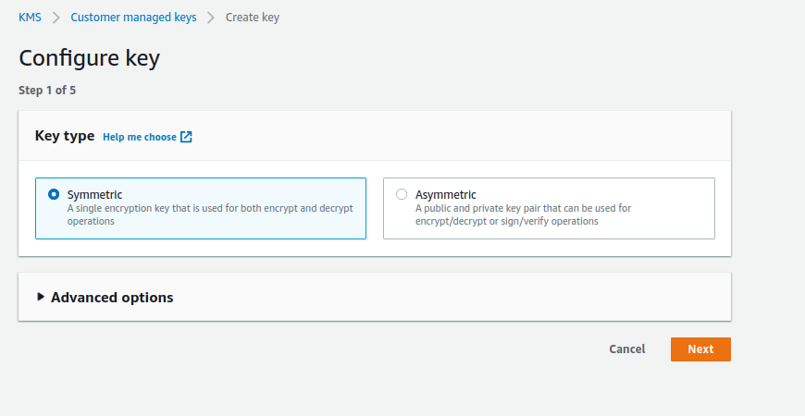Click the Symmetric key description text

click(x=209, y=214)
